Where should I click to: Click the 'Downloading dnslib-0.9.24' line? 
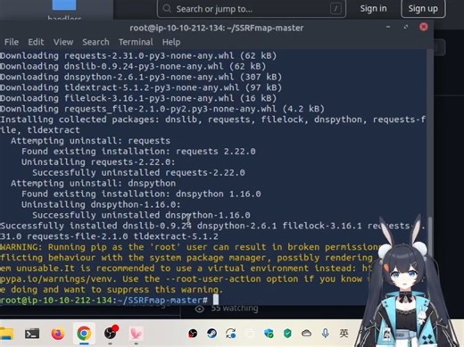[x=133, y=66]
